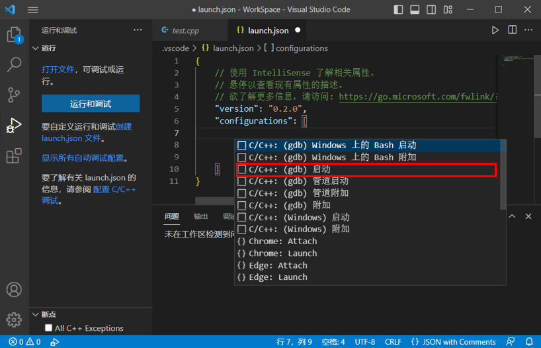
Task: Click configurations breadcrumb item
Action: [296, 48]
